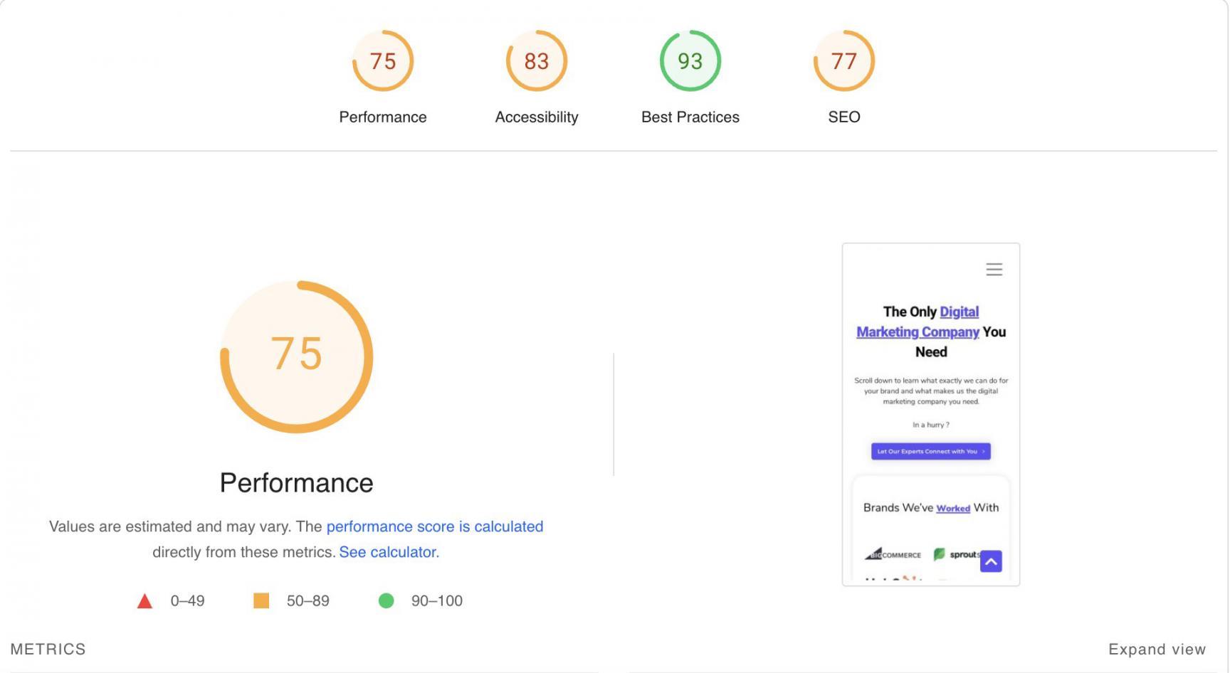
Task: Click the green Sprout brand logo
Action: click(x=955, y=554)
